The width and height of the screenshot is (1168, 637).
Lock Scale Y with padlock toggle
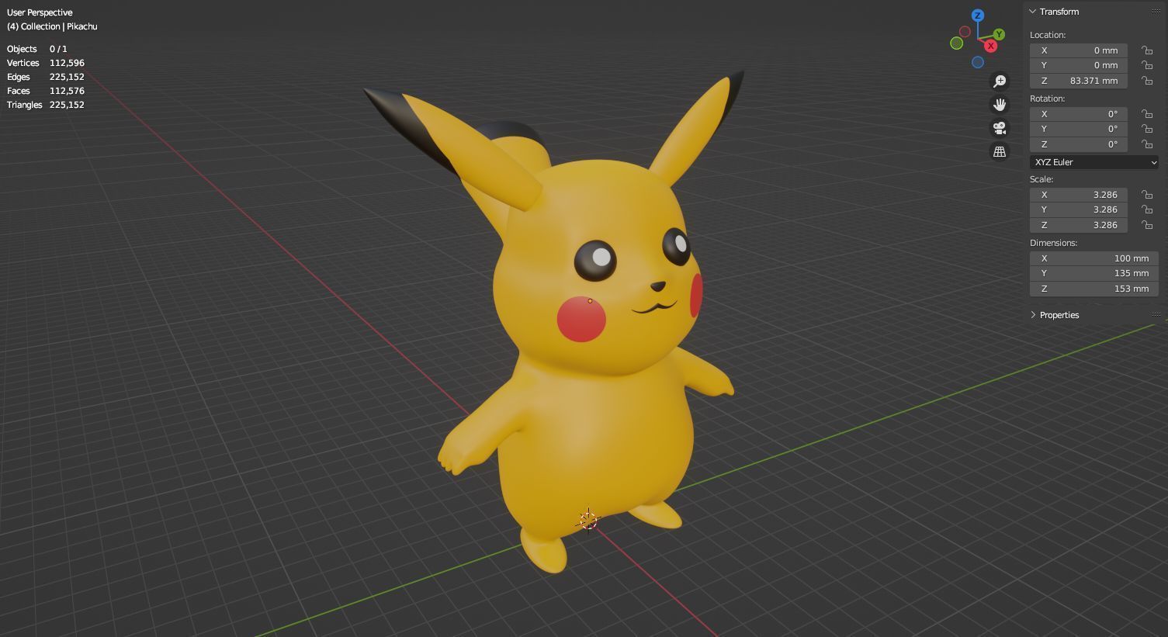pos(1147,209)
